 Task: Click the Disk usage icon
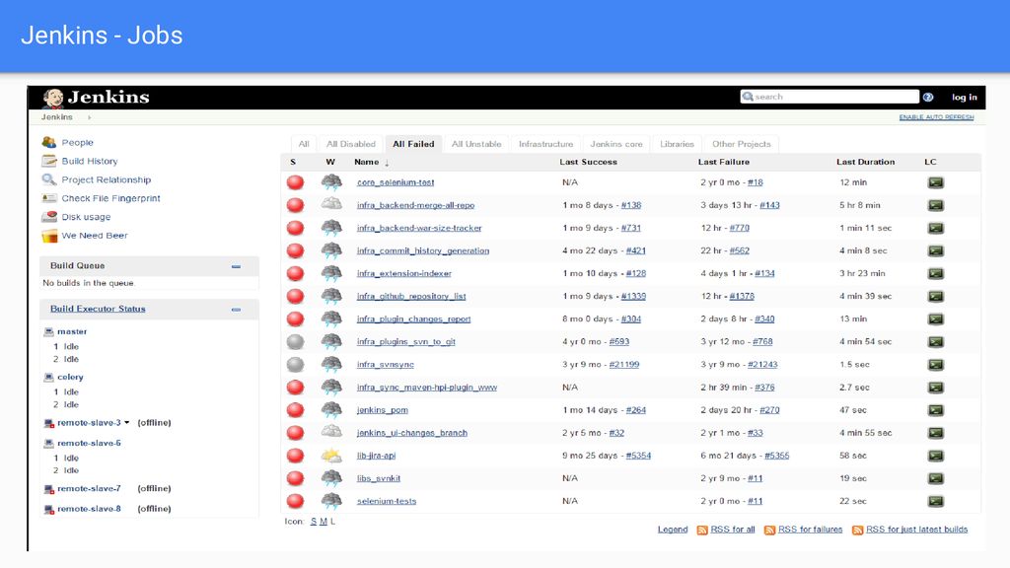49,217
